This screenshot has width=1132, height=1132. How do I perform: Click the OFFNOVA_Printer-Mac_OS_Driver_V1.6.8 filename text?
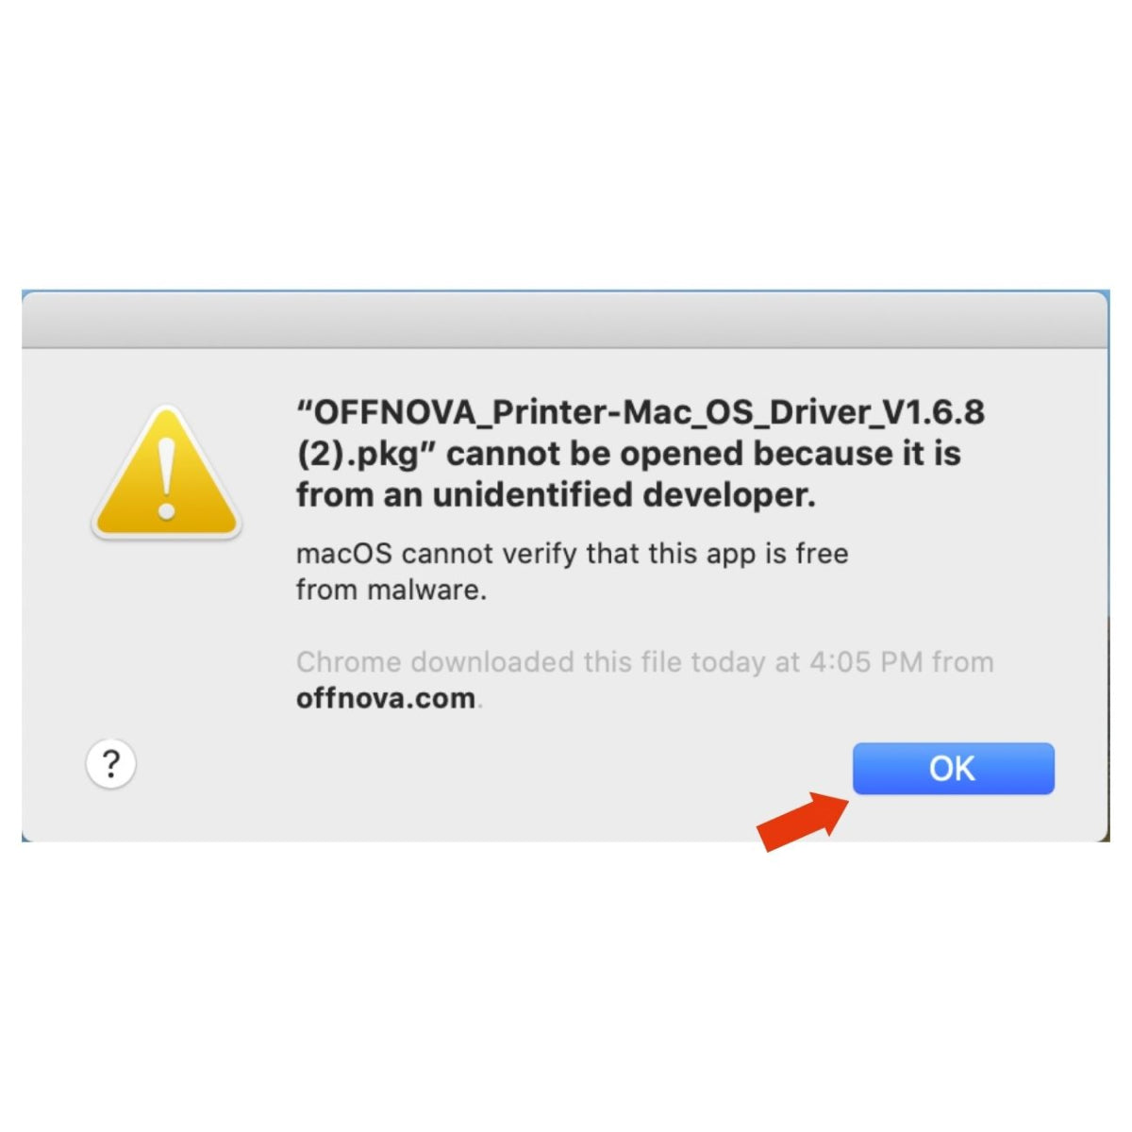coord(641,412)
